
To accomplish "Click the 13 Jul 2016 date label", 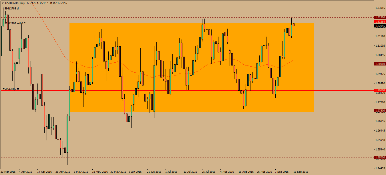I will click(x=190, y=172).
